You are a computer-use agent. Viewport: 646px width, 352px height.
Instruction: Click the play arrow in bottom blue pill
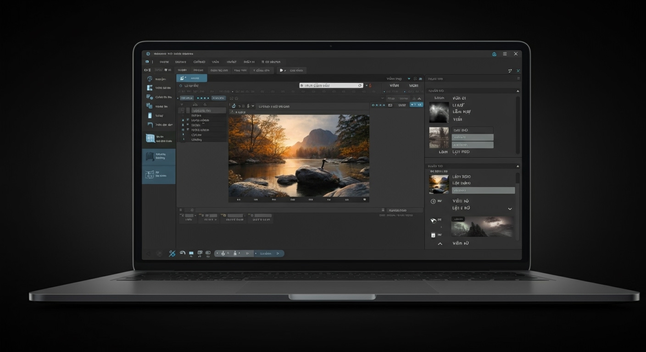pyautogui.click(x=277, y=253)
